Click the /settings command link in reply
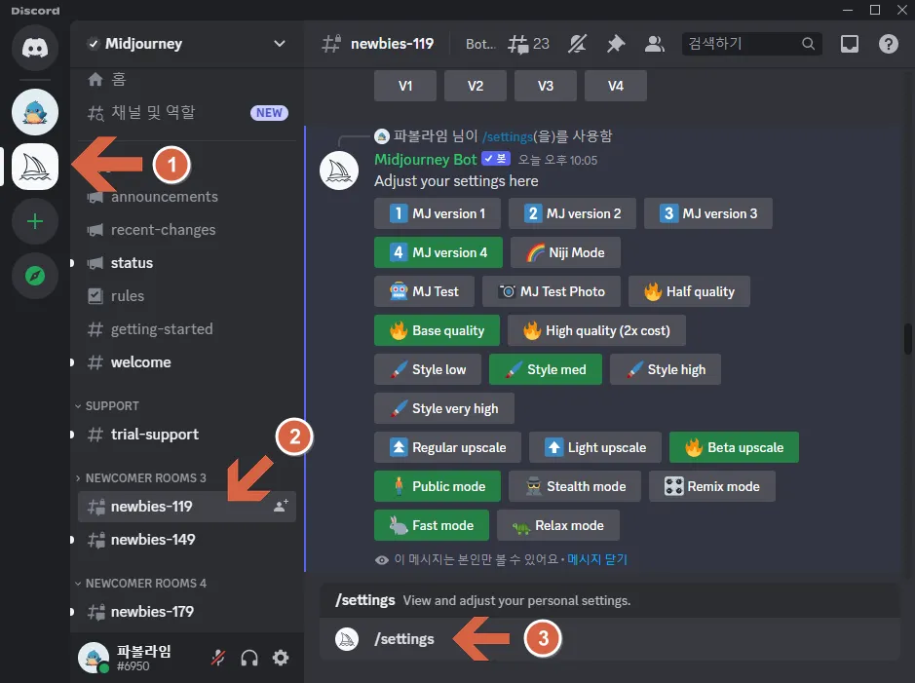The height and width of the screenshot is (683, 915). point(507,136)
